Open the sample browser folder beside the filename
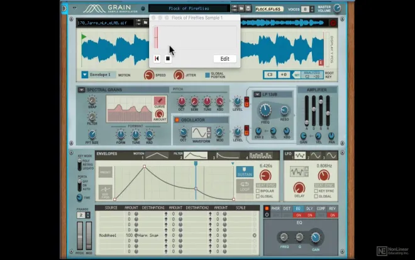This screenshot has height=260, width=415. pos(145,23)
